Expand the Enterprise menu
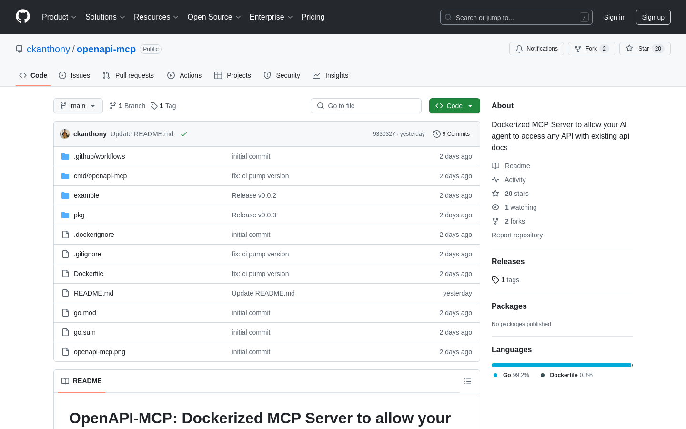Image resolution: width=686 pixels, height=429 pixels. click(271, 17)
